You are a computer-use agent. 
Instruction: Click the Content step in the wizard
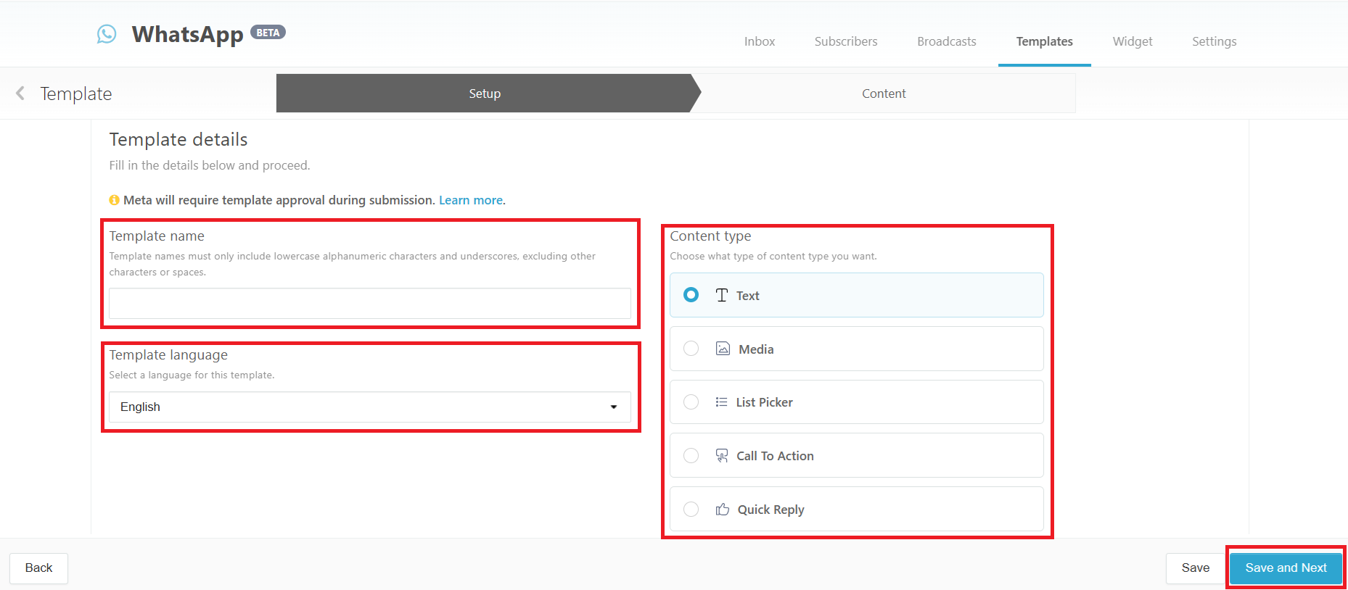(x=884, y=94)
